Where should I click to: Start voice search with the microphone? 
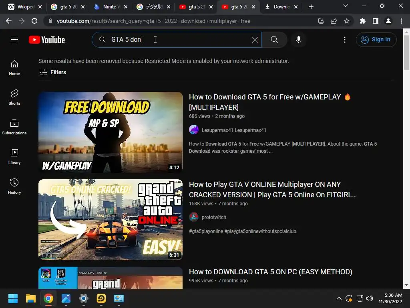[x=299, y=40]
